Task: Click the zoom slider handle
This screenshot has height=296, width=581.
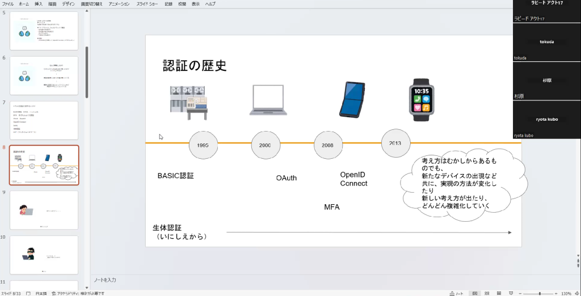Action: pyautogui.click(x=540, y=293)
